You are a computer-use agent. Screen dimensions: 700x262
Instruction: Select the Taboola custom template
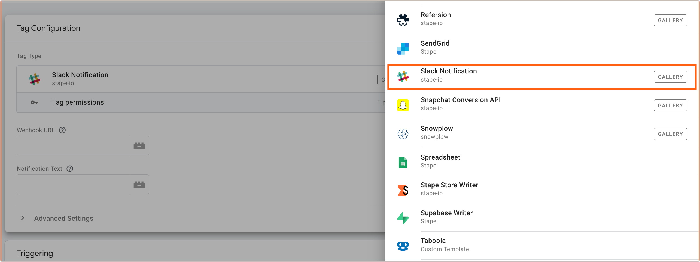(x=542, y=246)
